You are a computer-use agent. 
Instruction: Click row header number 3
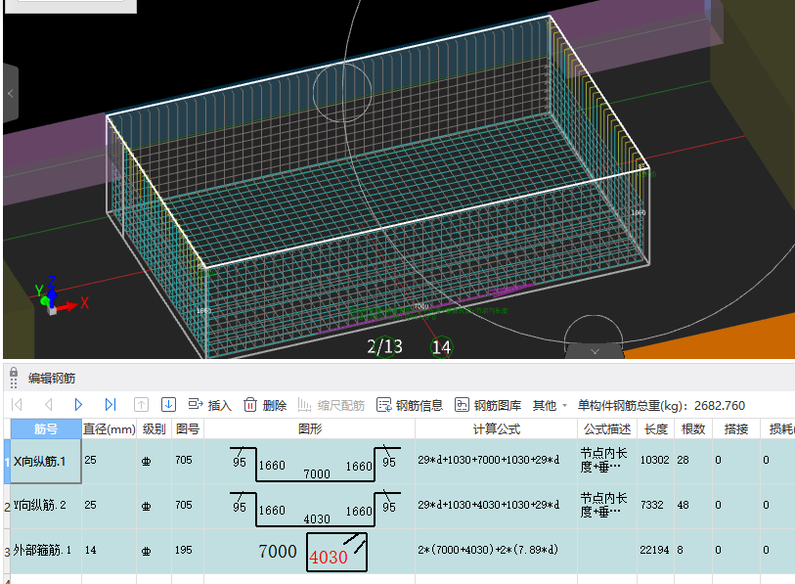click(7, 552)
